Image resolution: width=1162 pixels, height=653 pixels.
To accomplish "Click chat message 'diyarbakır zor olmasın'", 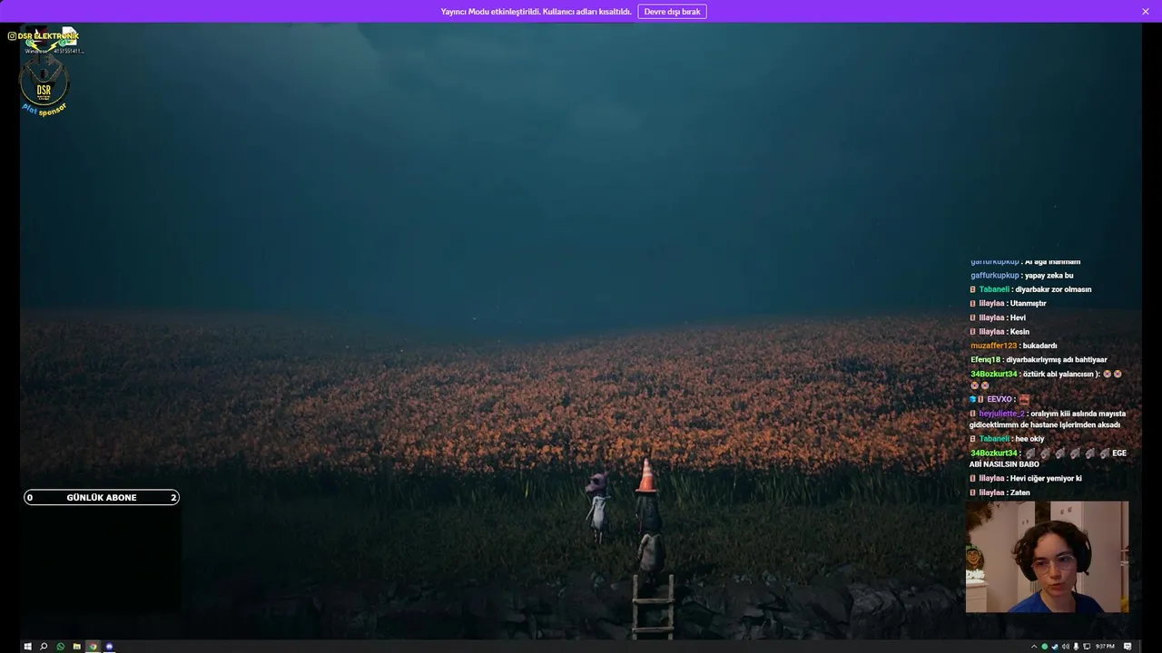I will [1053, 289].
